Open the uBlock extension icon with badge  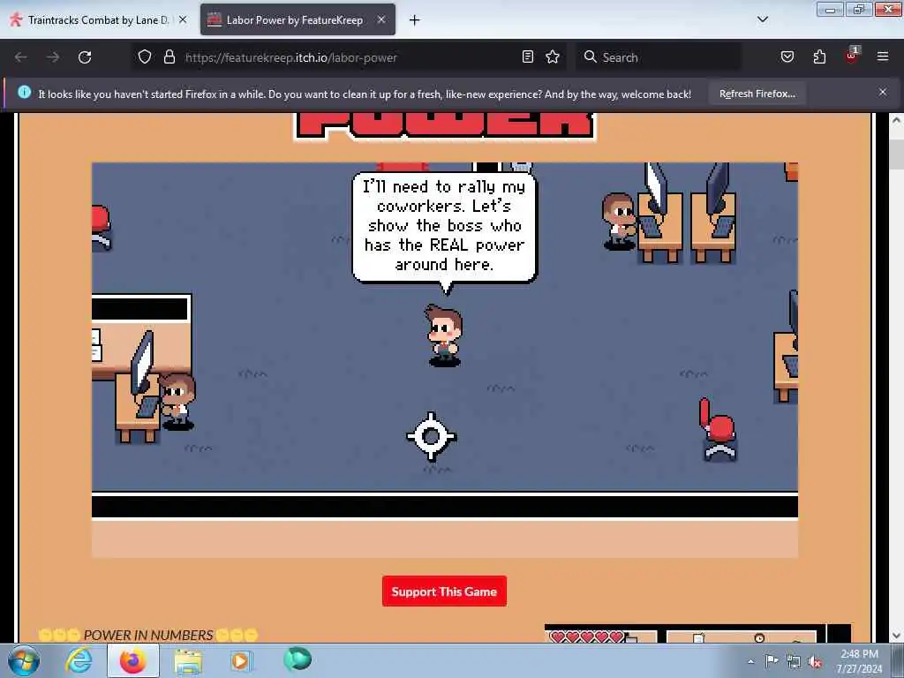click(852, 56)
